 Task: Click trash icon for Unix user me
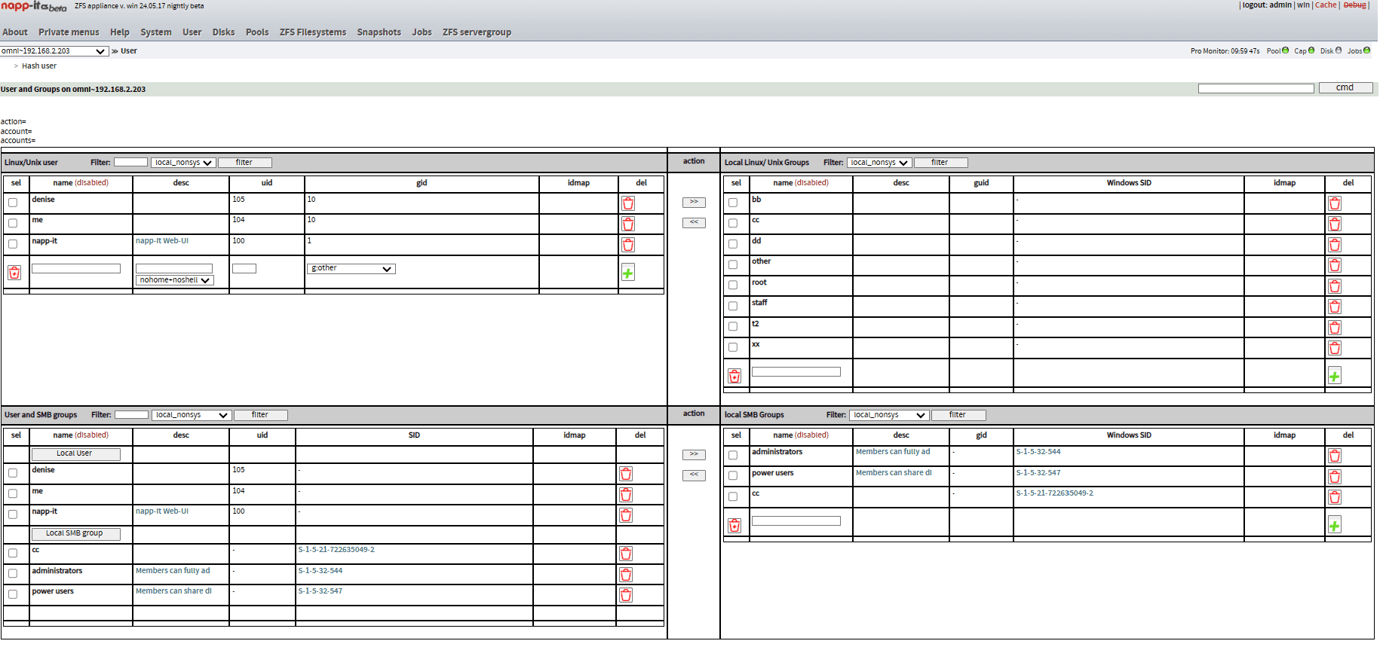(x=628, y=224)
